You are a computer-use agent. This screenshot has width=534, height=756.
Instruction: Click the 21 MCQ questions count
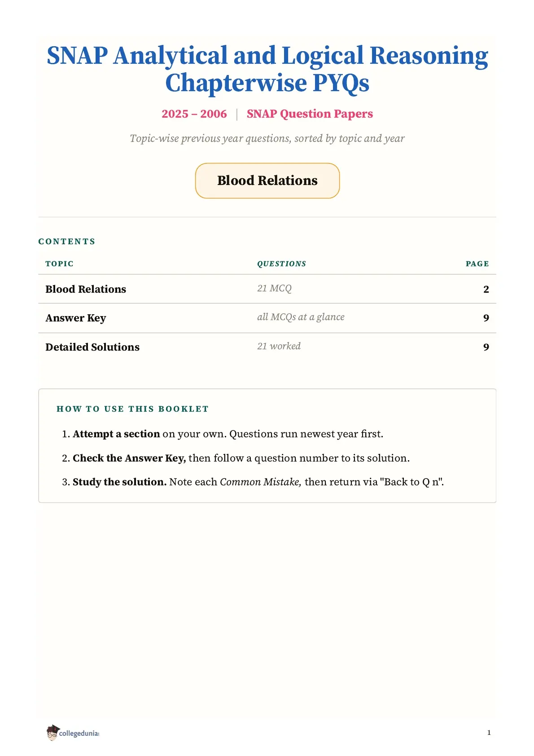pos(274,288)
